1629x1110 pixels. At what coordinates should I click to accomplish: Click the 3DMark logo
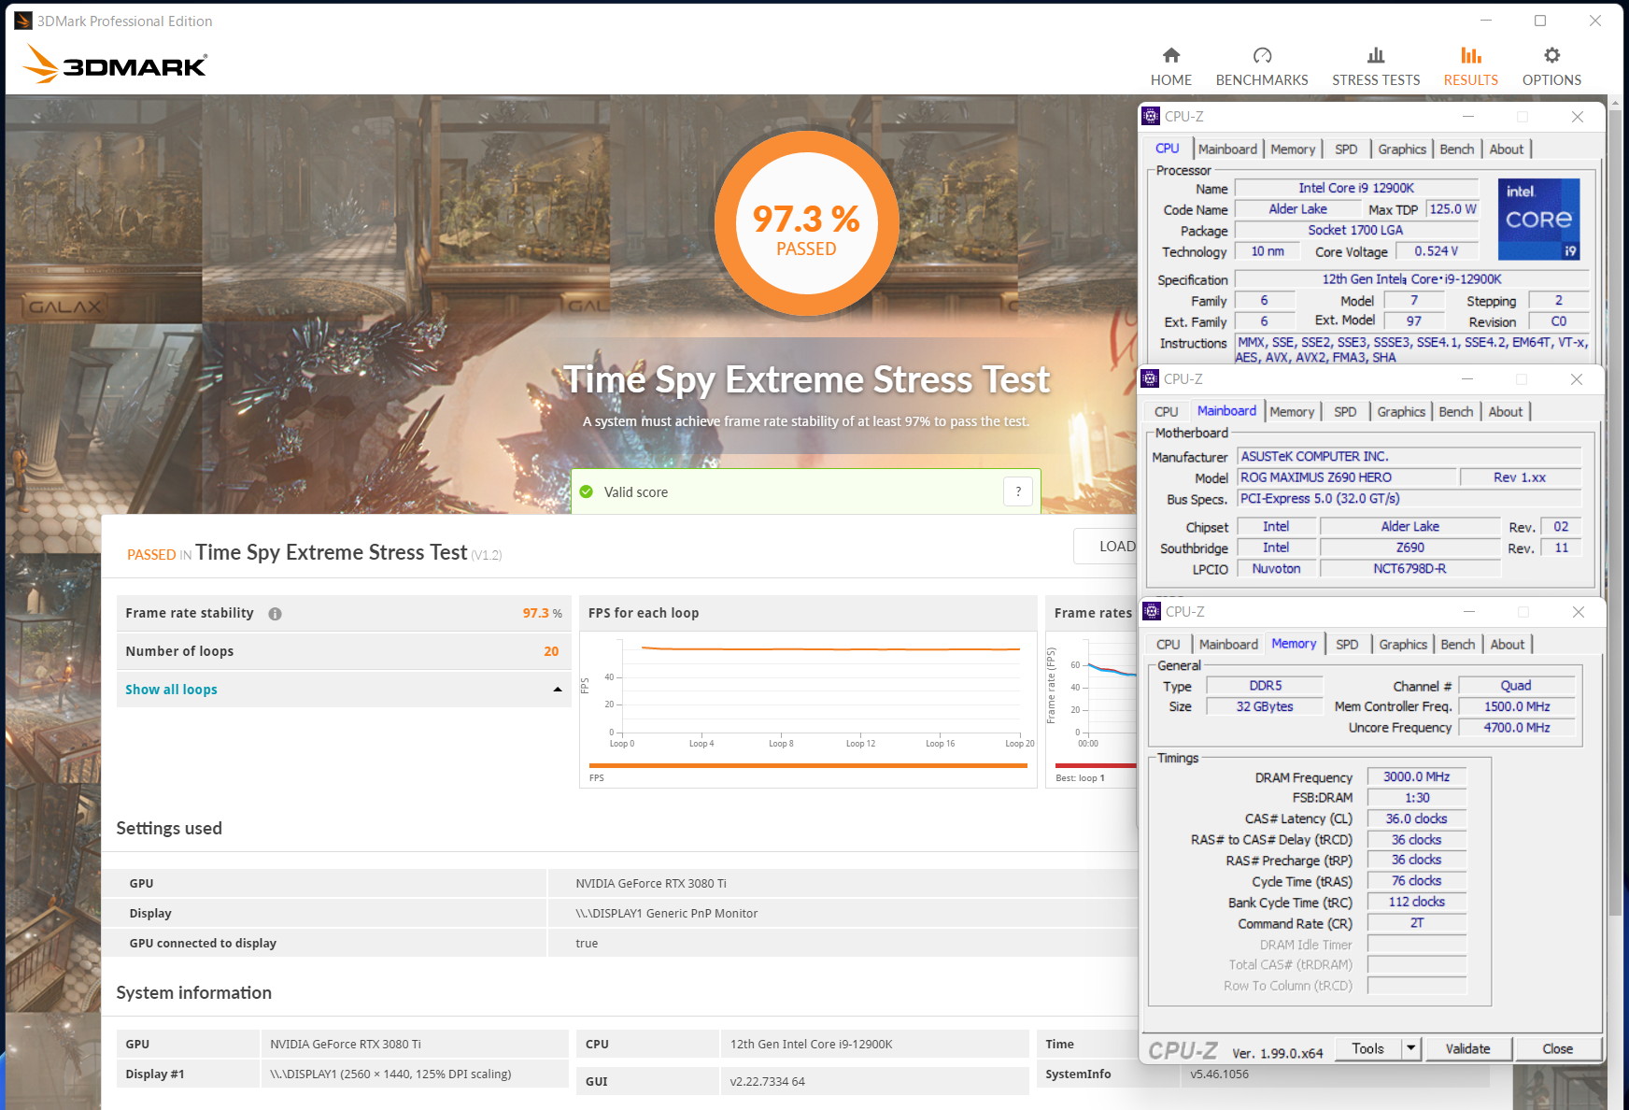pos(114,64)
